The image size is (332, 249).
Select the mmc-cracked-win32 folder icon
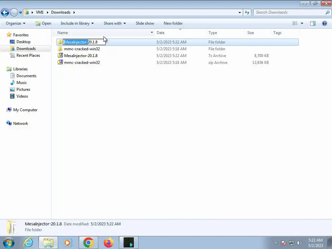tap(60, 49)
